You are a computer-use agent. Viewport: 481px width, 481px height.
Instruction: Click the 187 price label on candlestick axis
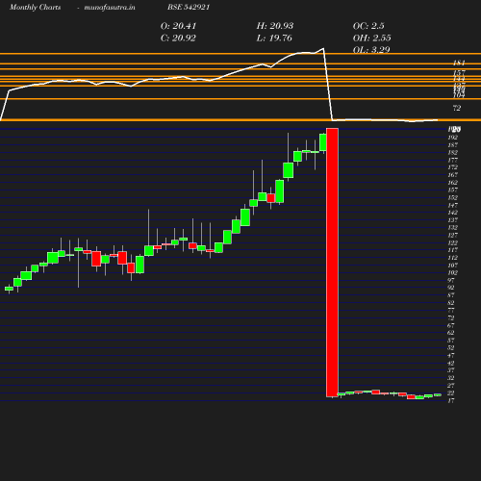pos(453,145)
